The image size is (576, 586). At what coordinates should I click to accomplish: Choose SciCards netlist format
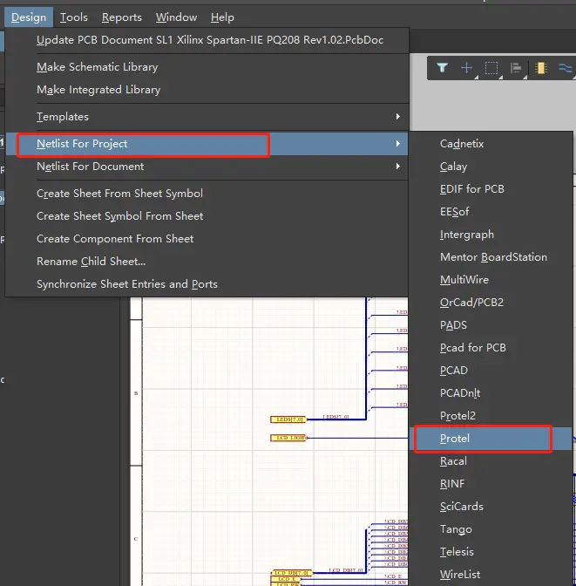(491, 507)
